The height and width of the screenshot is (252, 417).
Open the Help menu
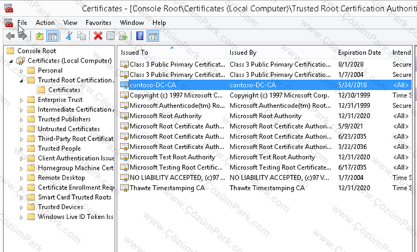click(x=159, y=23)
